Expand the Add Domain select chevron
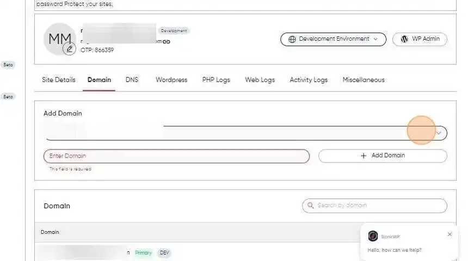This screenshot has height=261, width=468. (x=439, y=133)
